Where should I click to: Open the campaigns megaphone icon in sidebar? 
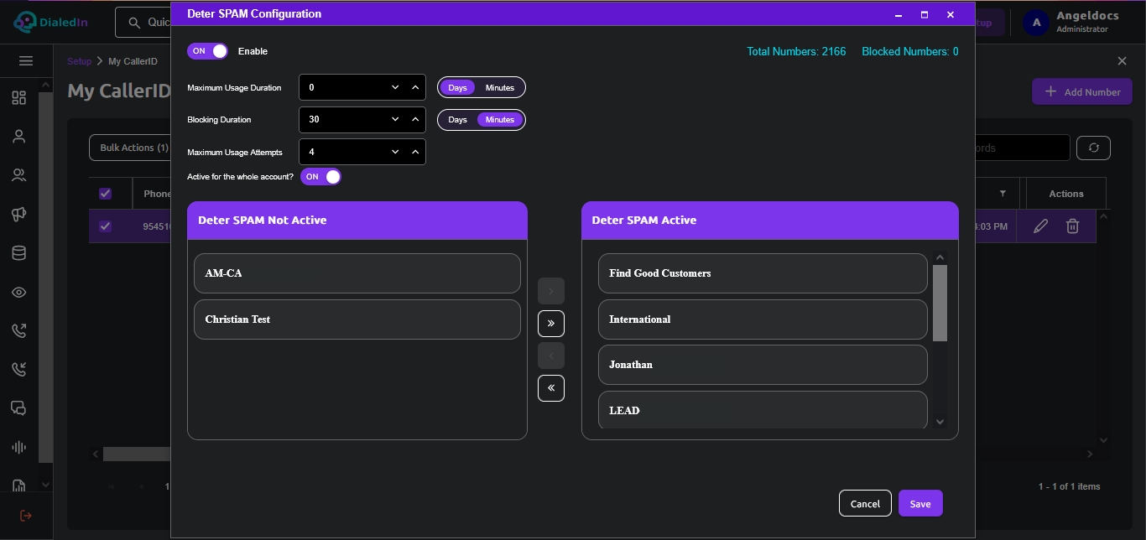pos(18,215)
